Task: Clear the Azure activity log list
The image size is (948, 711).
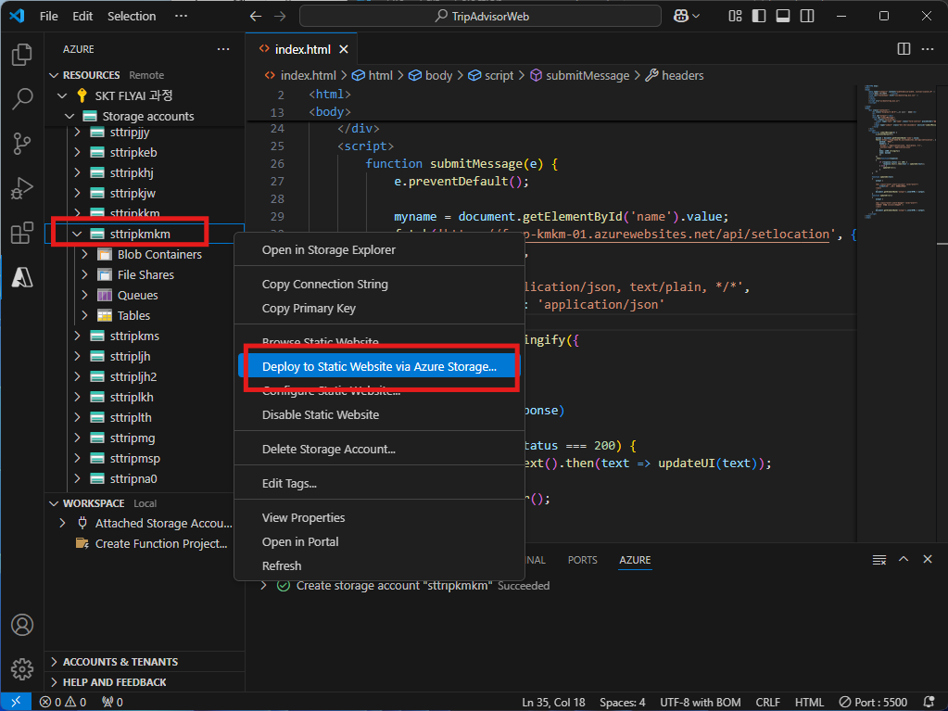Action: (879, 560)
